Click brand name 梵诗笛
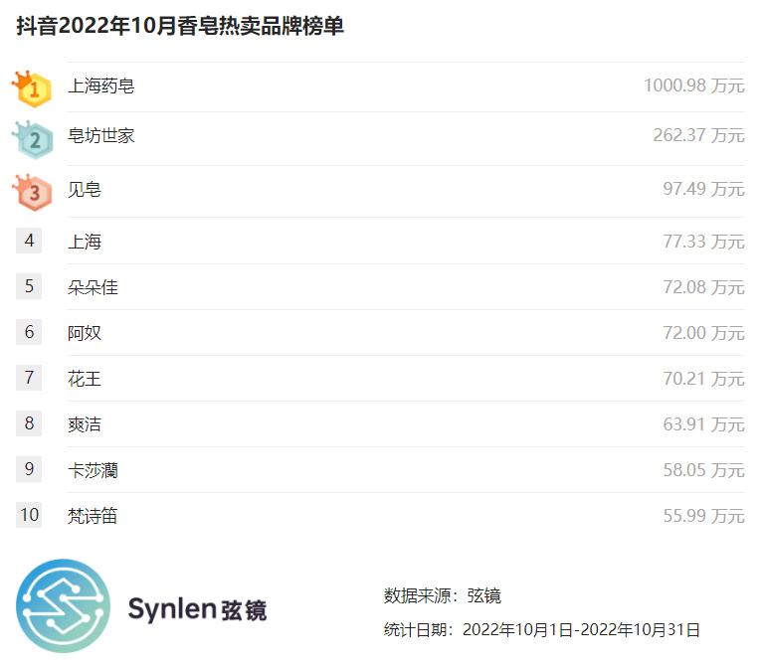 point(93,516)
